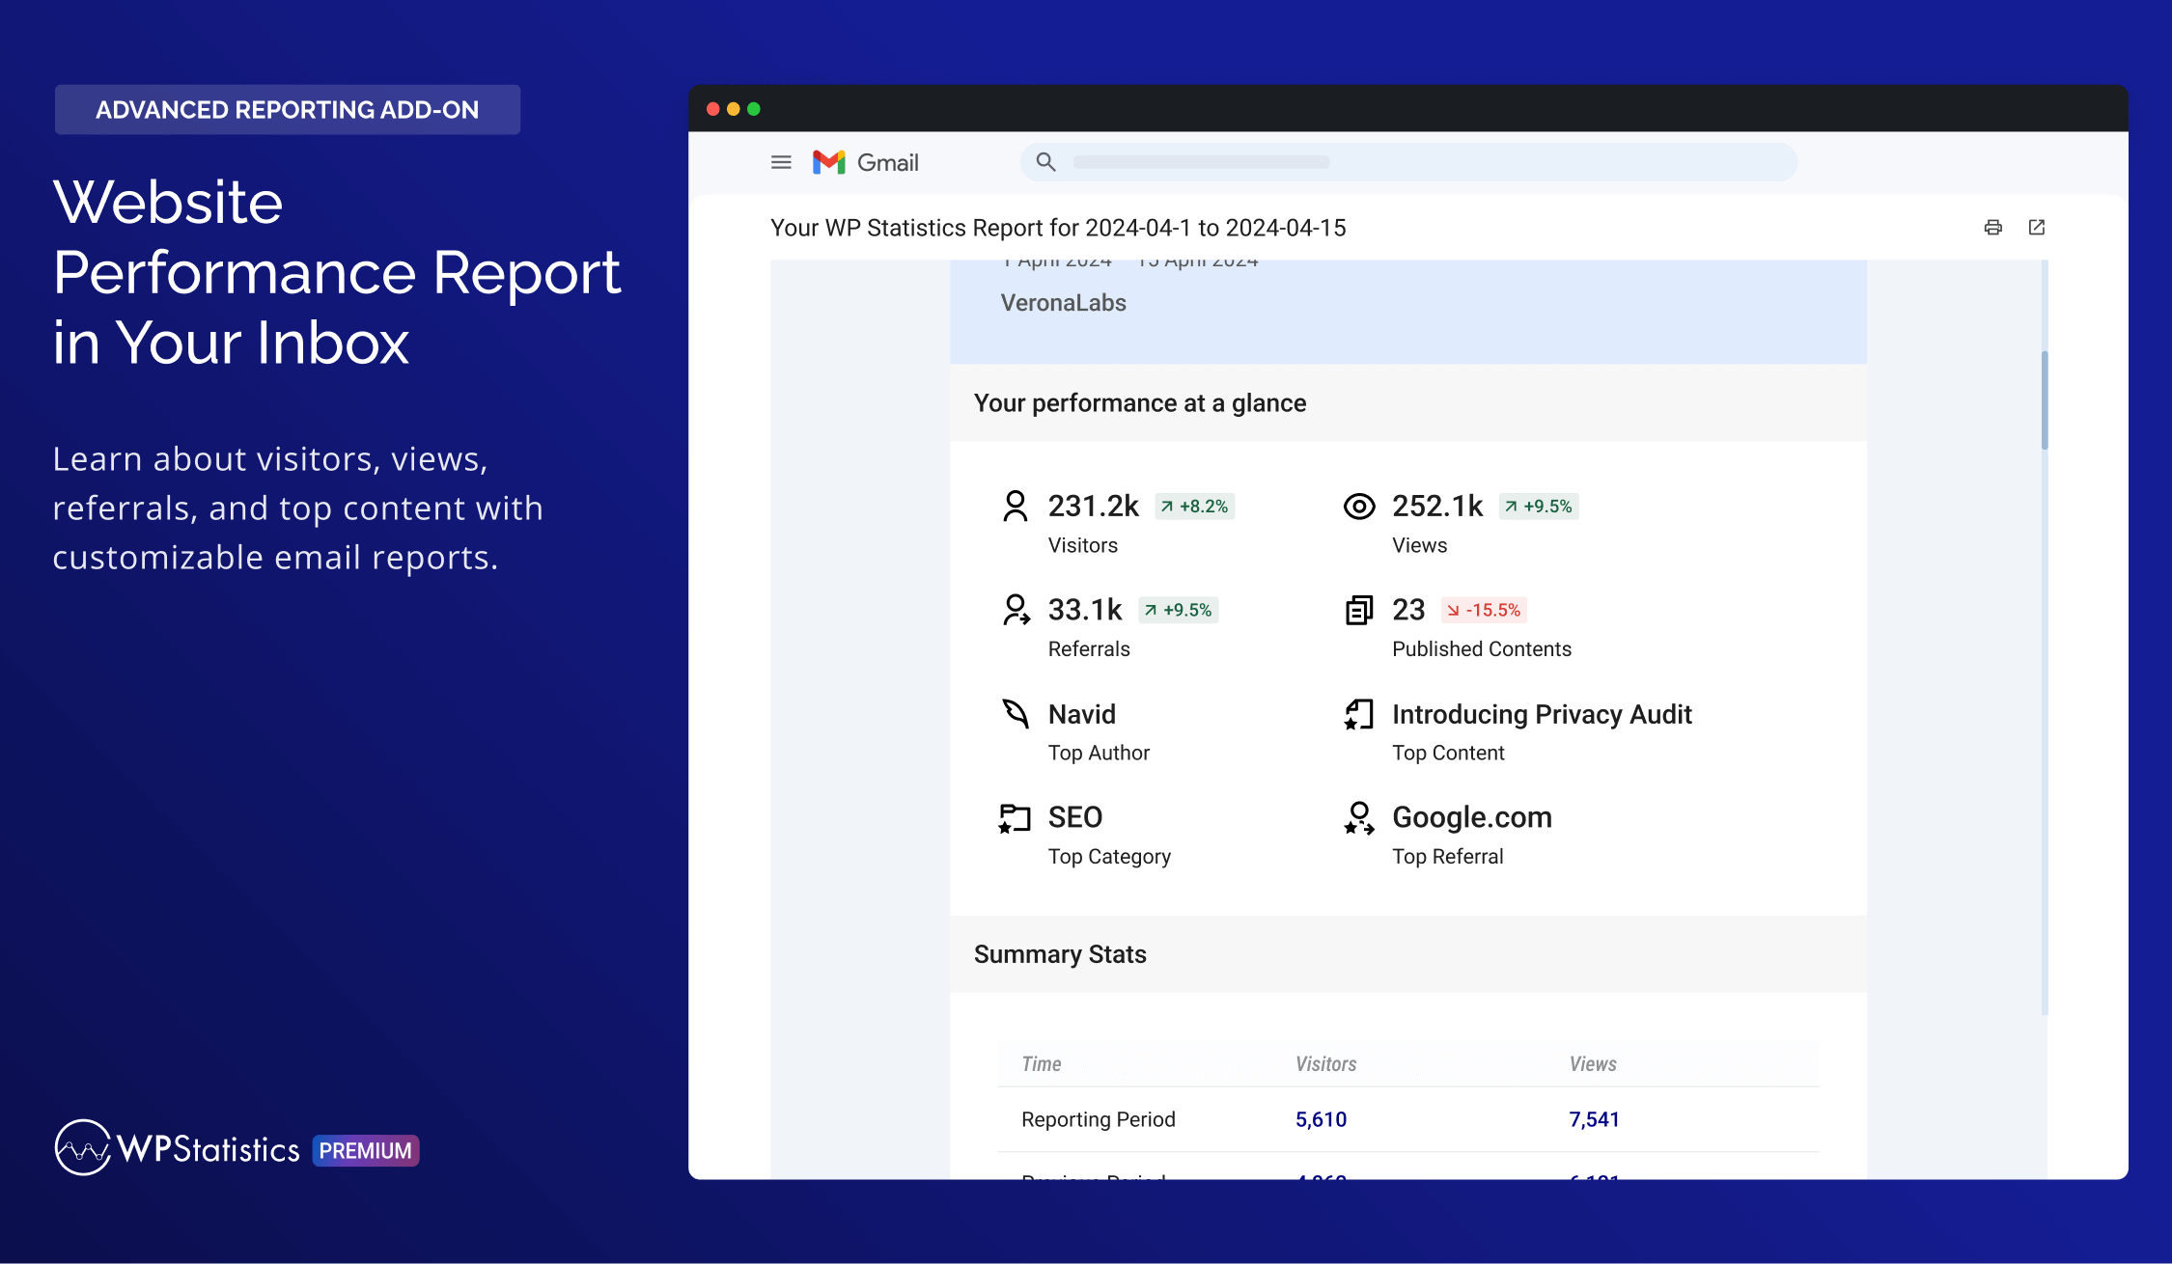The height and width of the screenshot is (1264, 2172).
Task: Click Your performance at a glance heading
Action: point(1140,403)
